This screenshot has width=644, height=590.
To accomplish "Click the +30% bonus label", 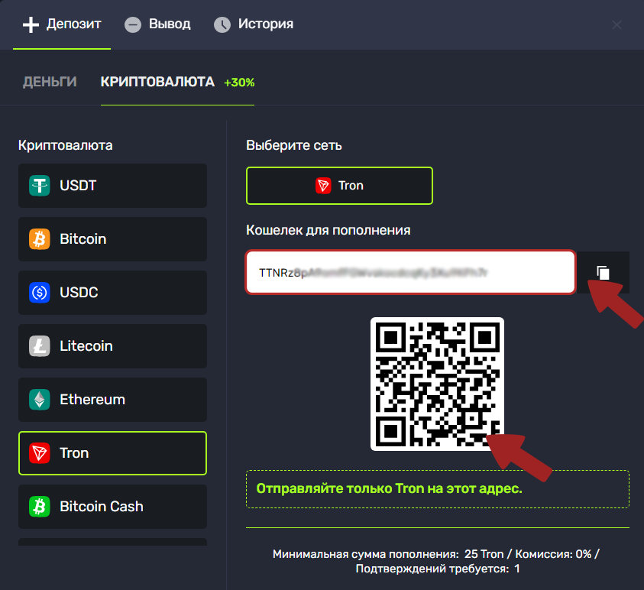I will pyautogui.click(x=239, y=83).
